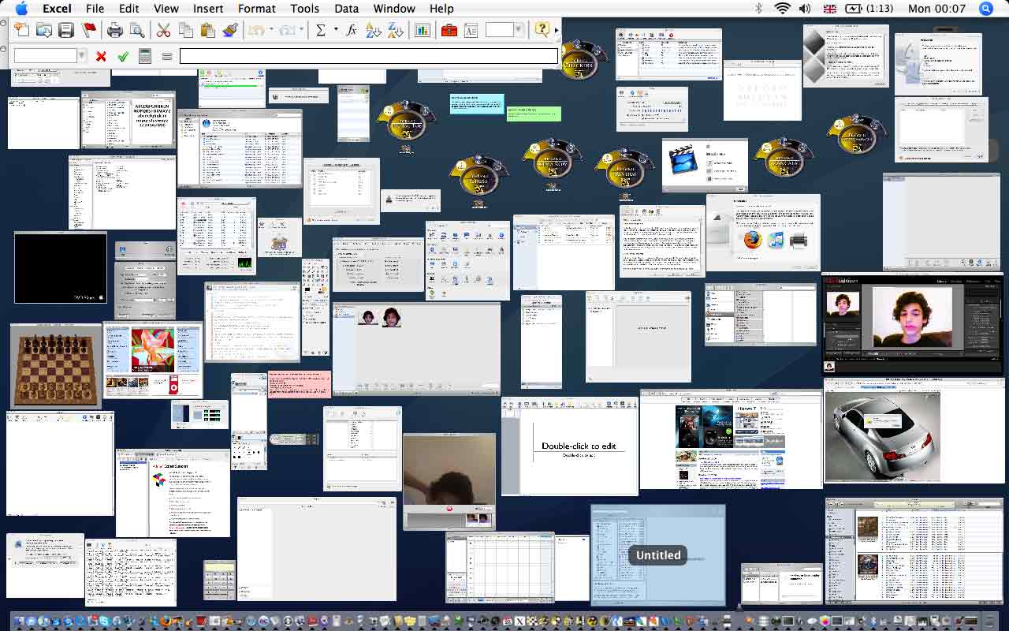Screen dimensions: 1009x631
Task: Click the Paste clipboard icon
Action: click(208, 30)
